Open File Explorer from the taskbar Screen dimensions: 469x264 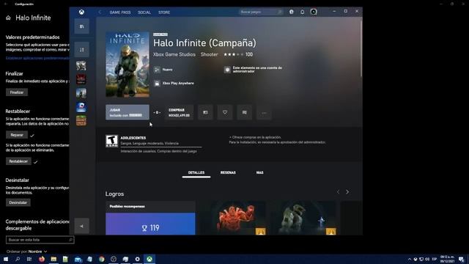coord(53,259)
